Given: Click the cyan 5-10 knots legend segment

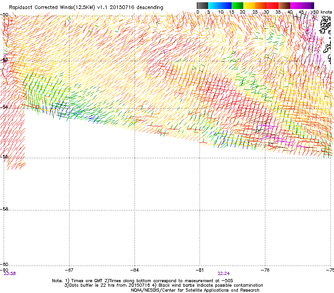Looking at the screenshot, I should (214, 5).
